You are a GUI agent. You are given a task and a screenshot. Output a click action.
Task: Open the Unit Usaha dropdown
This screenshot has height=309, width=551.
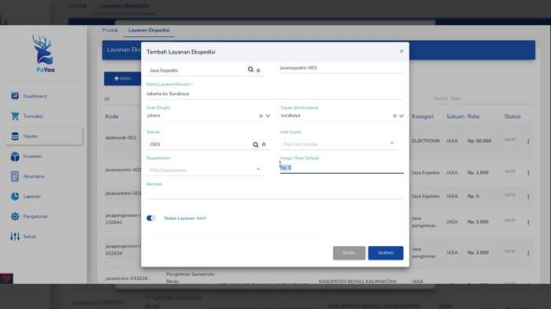[x=338, y=144]
